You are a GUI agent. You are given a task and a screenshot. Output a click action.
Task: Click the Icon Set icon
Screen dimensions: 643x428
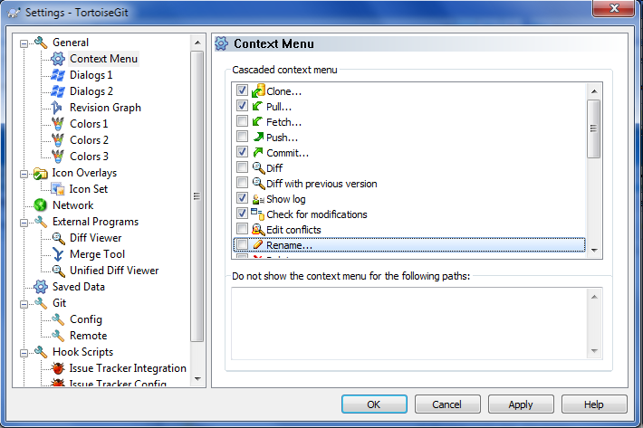[57, 189]
